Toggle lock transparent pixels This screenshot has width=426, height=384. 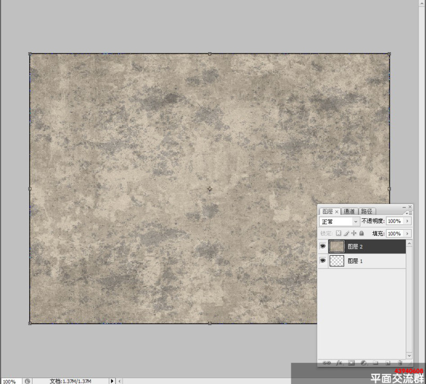338,233
